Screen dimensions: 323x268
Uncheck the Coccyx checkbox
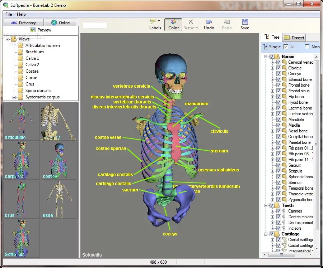278,73
